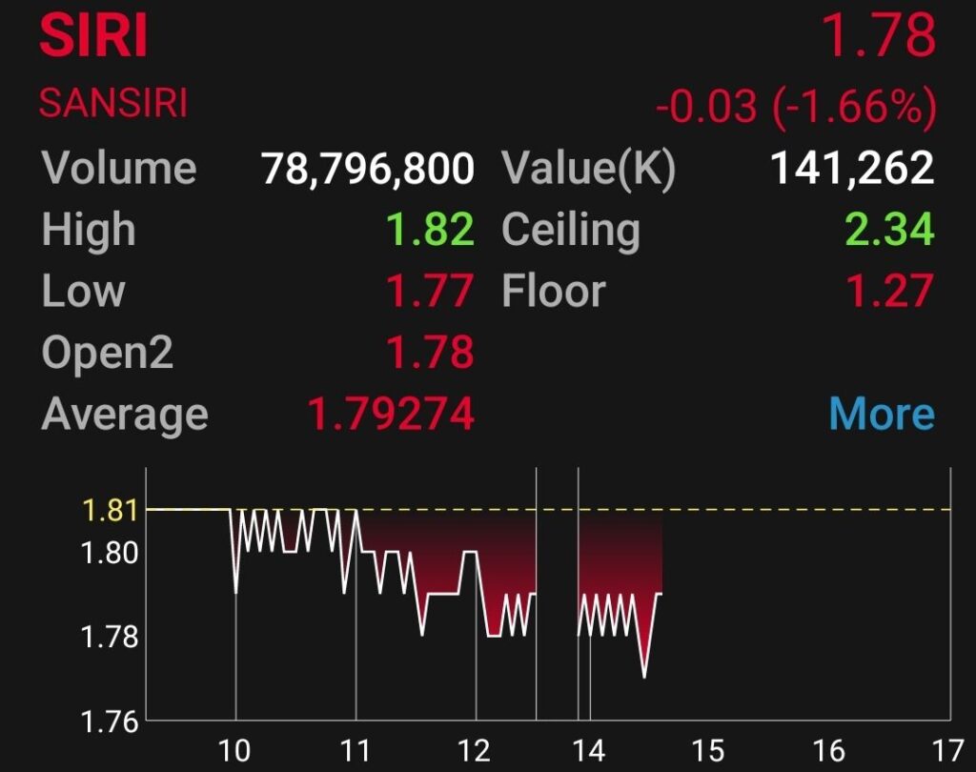Click the 16 hour mark on time axis

click(829, 751)
